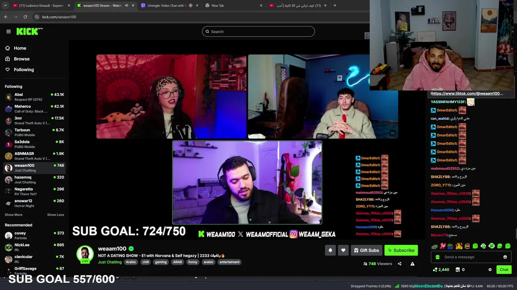Open 3mr channel in Following list

pos(34,120)
